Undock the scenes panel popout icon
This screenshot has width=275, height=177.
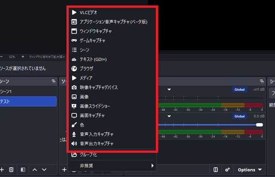tap(54, 81)
